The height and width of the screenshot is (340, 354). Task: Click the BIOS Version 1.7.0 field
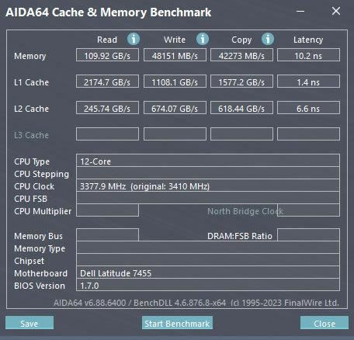[x=208, y=285]
